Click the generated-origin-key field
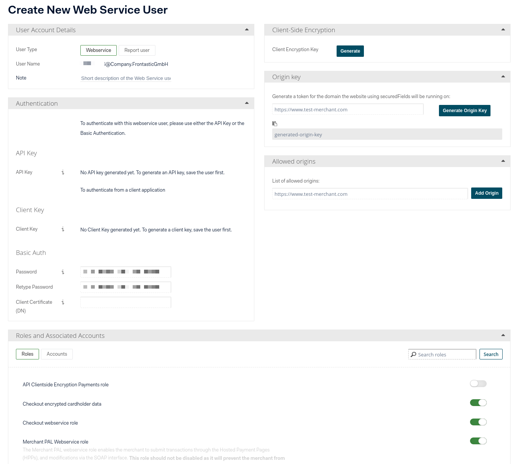 pos(387,134)
